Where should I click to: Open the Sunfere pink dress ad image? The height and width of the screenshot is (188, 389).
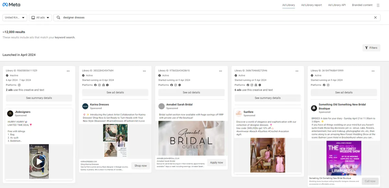pos(267,155)
